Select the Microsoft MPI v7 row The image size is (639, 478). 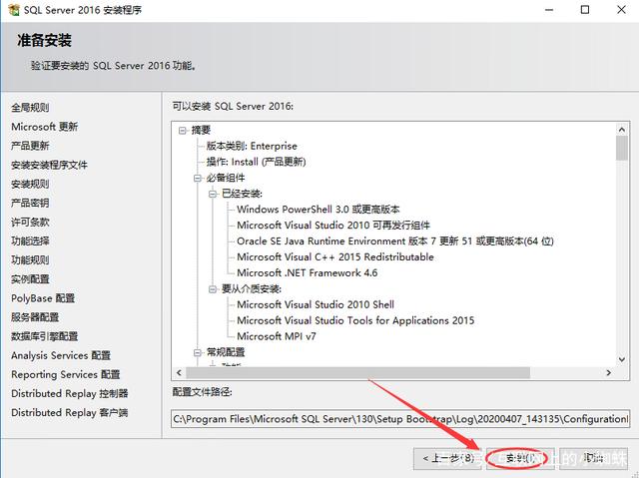click(277, 336)
